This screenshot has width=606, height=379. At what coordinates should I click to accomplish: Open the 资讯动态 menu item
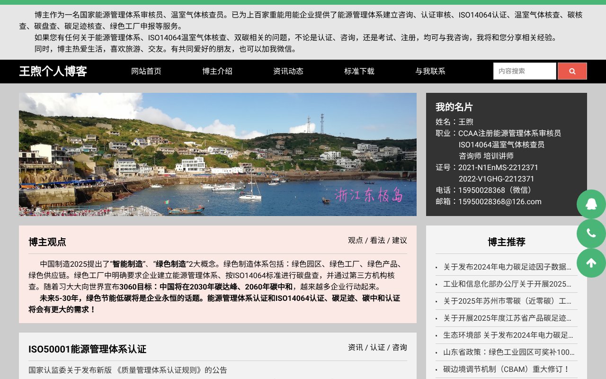(x=288, y=71)
